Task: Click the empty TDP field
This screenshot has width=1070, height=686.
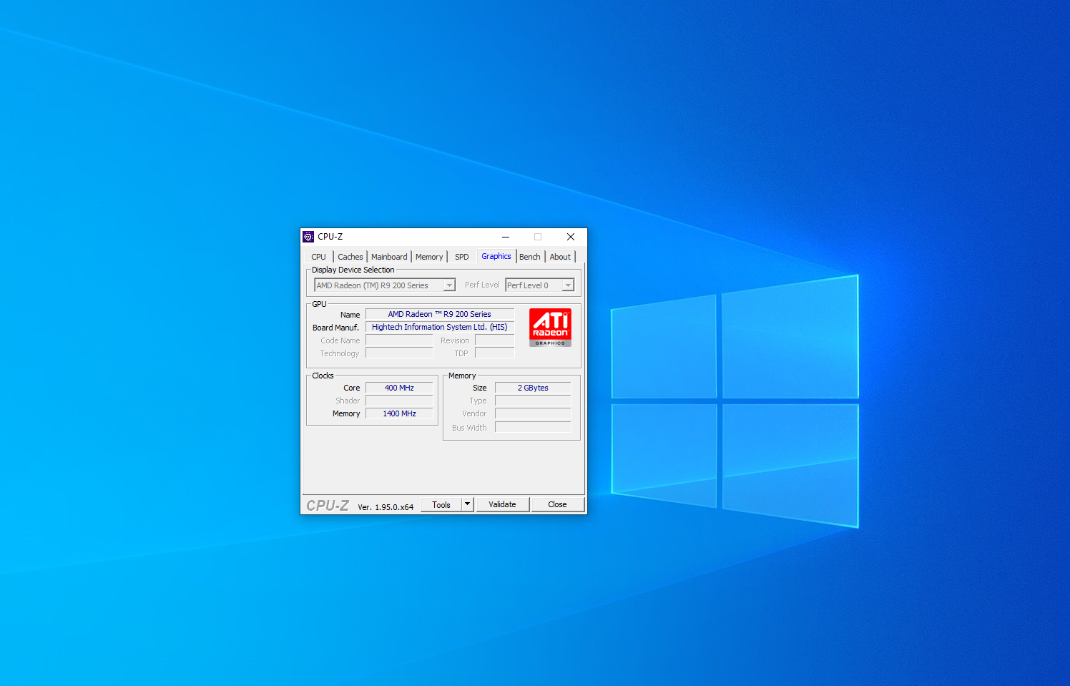Action: [x=494, y=353]
